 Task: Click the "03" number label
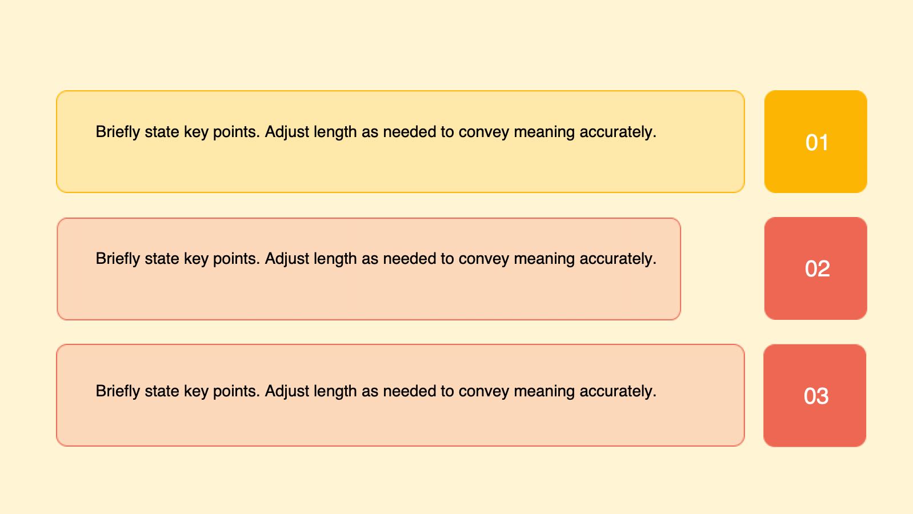coord(816,396)
